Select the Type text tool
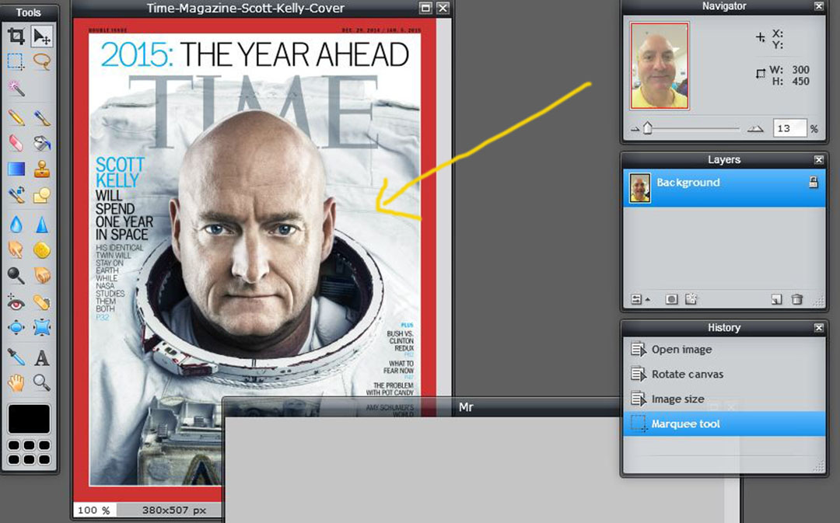Screen dimensions: 840x523 [42, 357]
